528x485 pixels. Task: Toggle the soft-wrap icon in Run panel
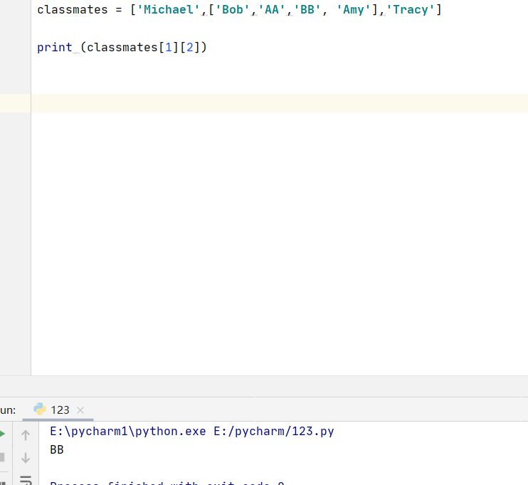[x=26, y=480]
